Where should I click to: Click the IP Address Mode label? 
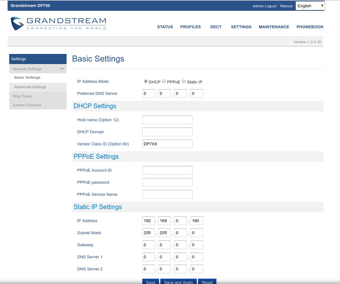tap(93, 82)
